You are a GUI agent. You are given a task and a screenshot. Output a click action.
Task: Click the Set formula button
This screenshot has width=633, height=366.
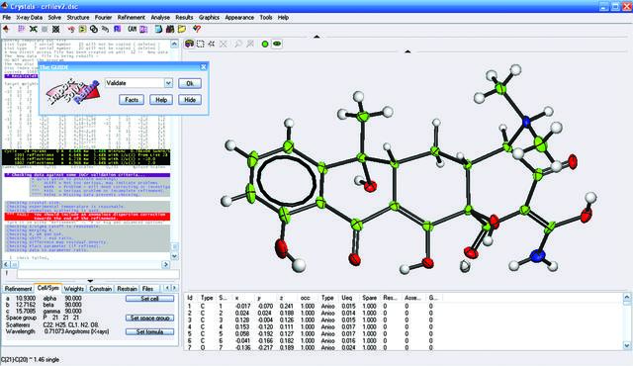pyautogui.click(x=149, y=331)
